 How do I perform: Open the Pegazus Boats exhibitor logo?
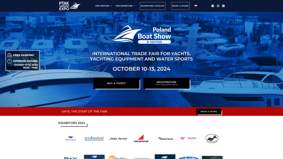pyautogui.click(x=212, y=139)
